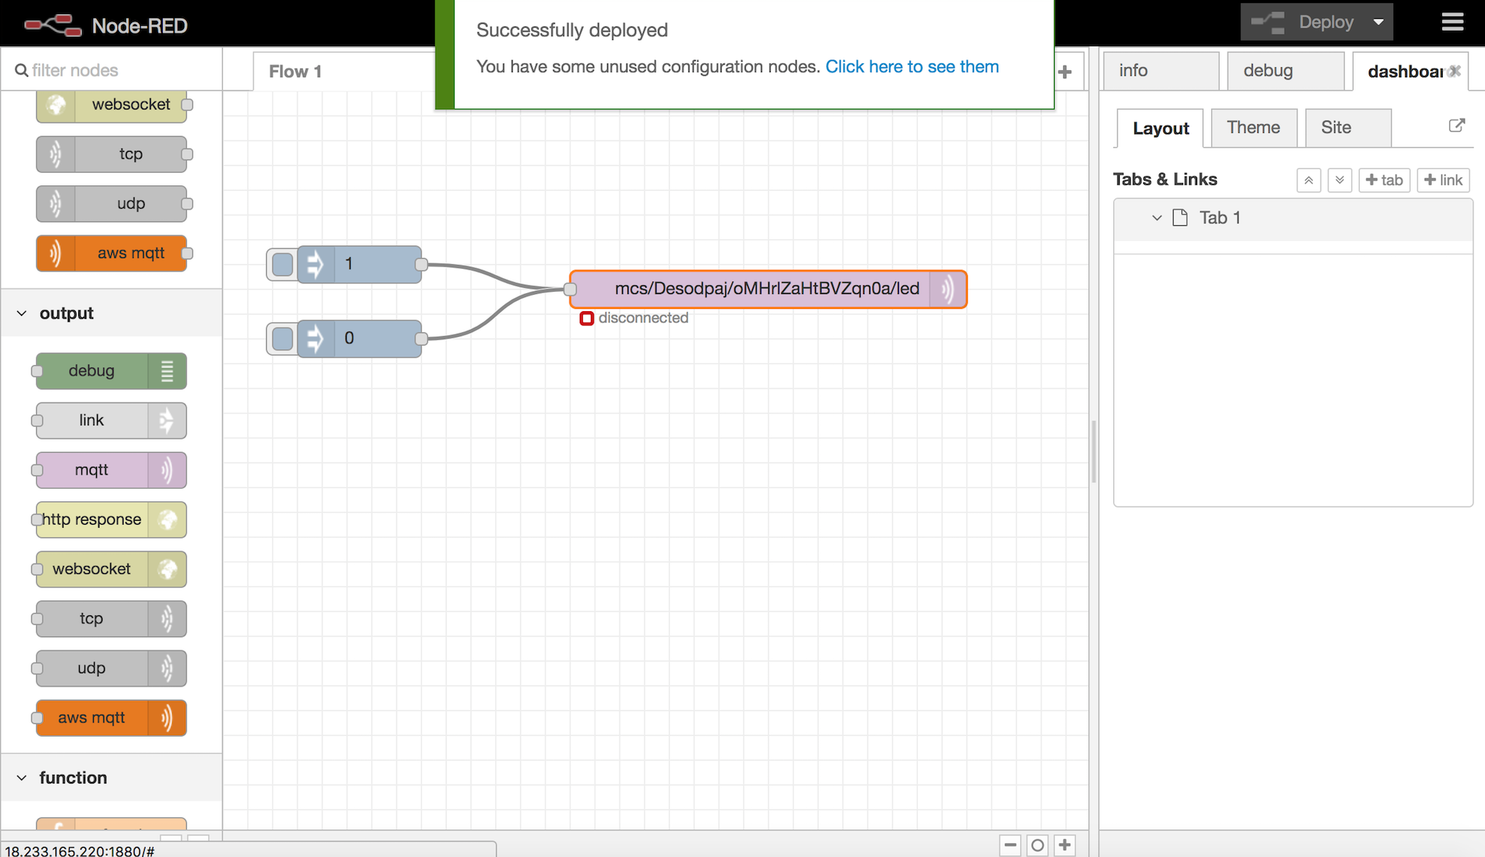Expand the Tab 1 chevron

click(1156, 218)
